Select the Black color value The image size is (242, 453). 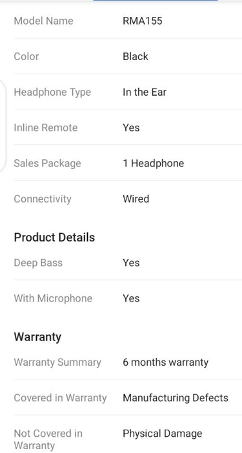[x=136, y=56]
